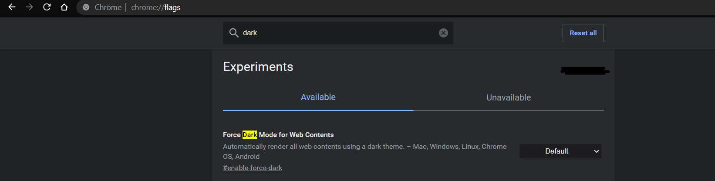Go back using the browser back arrow

point(12,7)
